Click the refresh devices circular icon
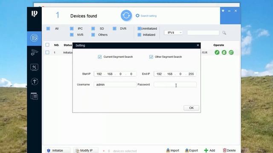The width and height of the screenshot is (273, 153). point(126,16)
